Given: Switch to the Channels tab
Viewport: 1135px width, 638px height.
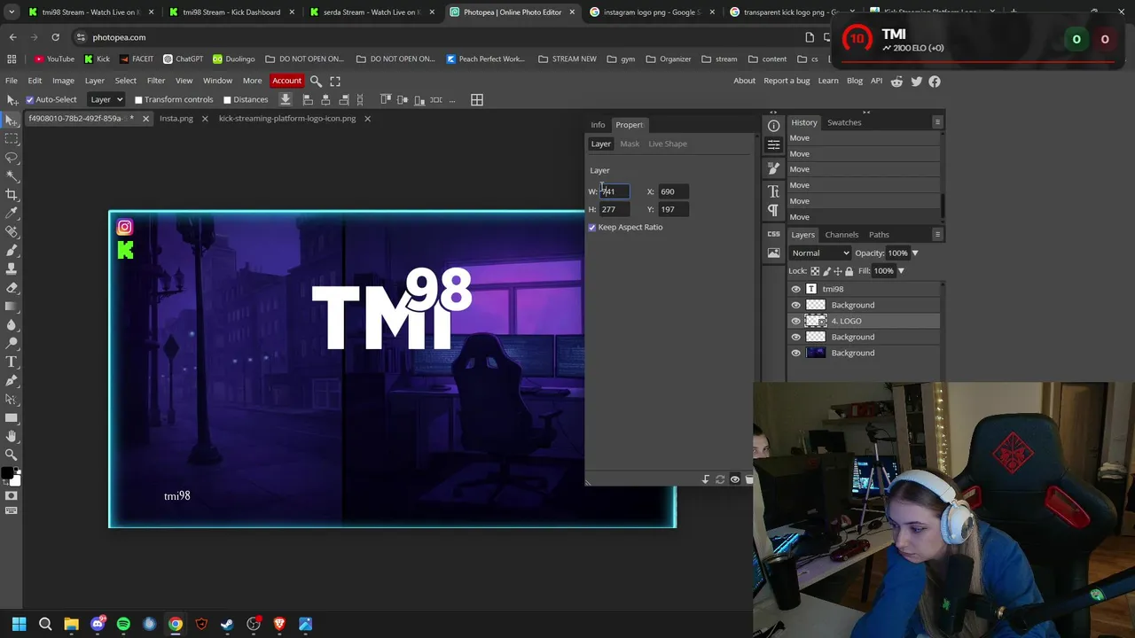Looking at the screenshot, I should click(841, 235).
